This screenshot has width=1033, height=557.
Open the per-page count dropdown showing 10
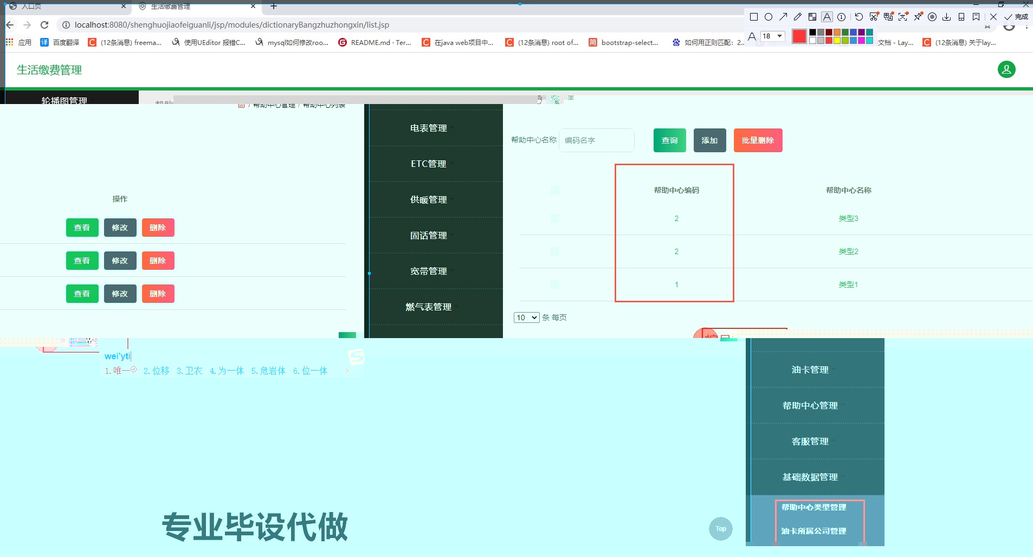click(x=526, y=318)
